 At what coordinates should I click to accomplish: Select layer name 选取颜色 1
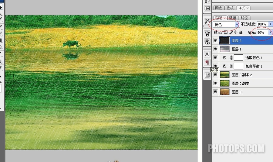coord(254,58)
